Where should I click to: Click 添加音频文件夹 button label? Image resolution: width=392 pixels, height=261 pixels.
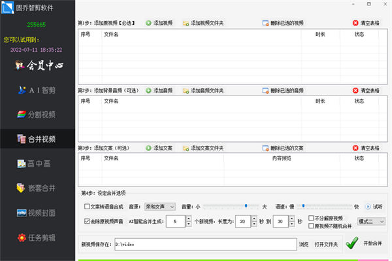point(207,90)
